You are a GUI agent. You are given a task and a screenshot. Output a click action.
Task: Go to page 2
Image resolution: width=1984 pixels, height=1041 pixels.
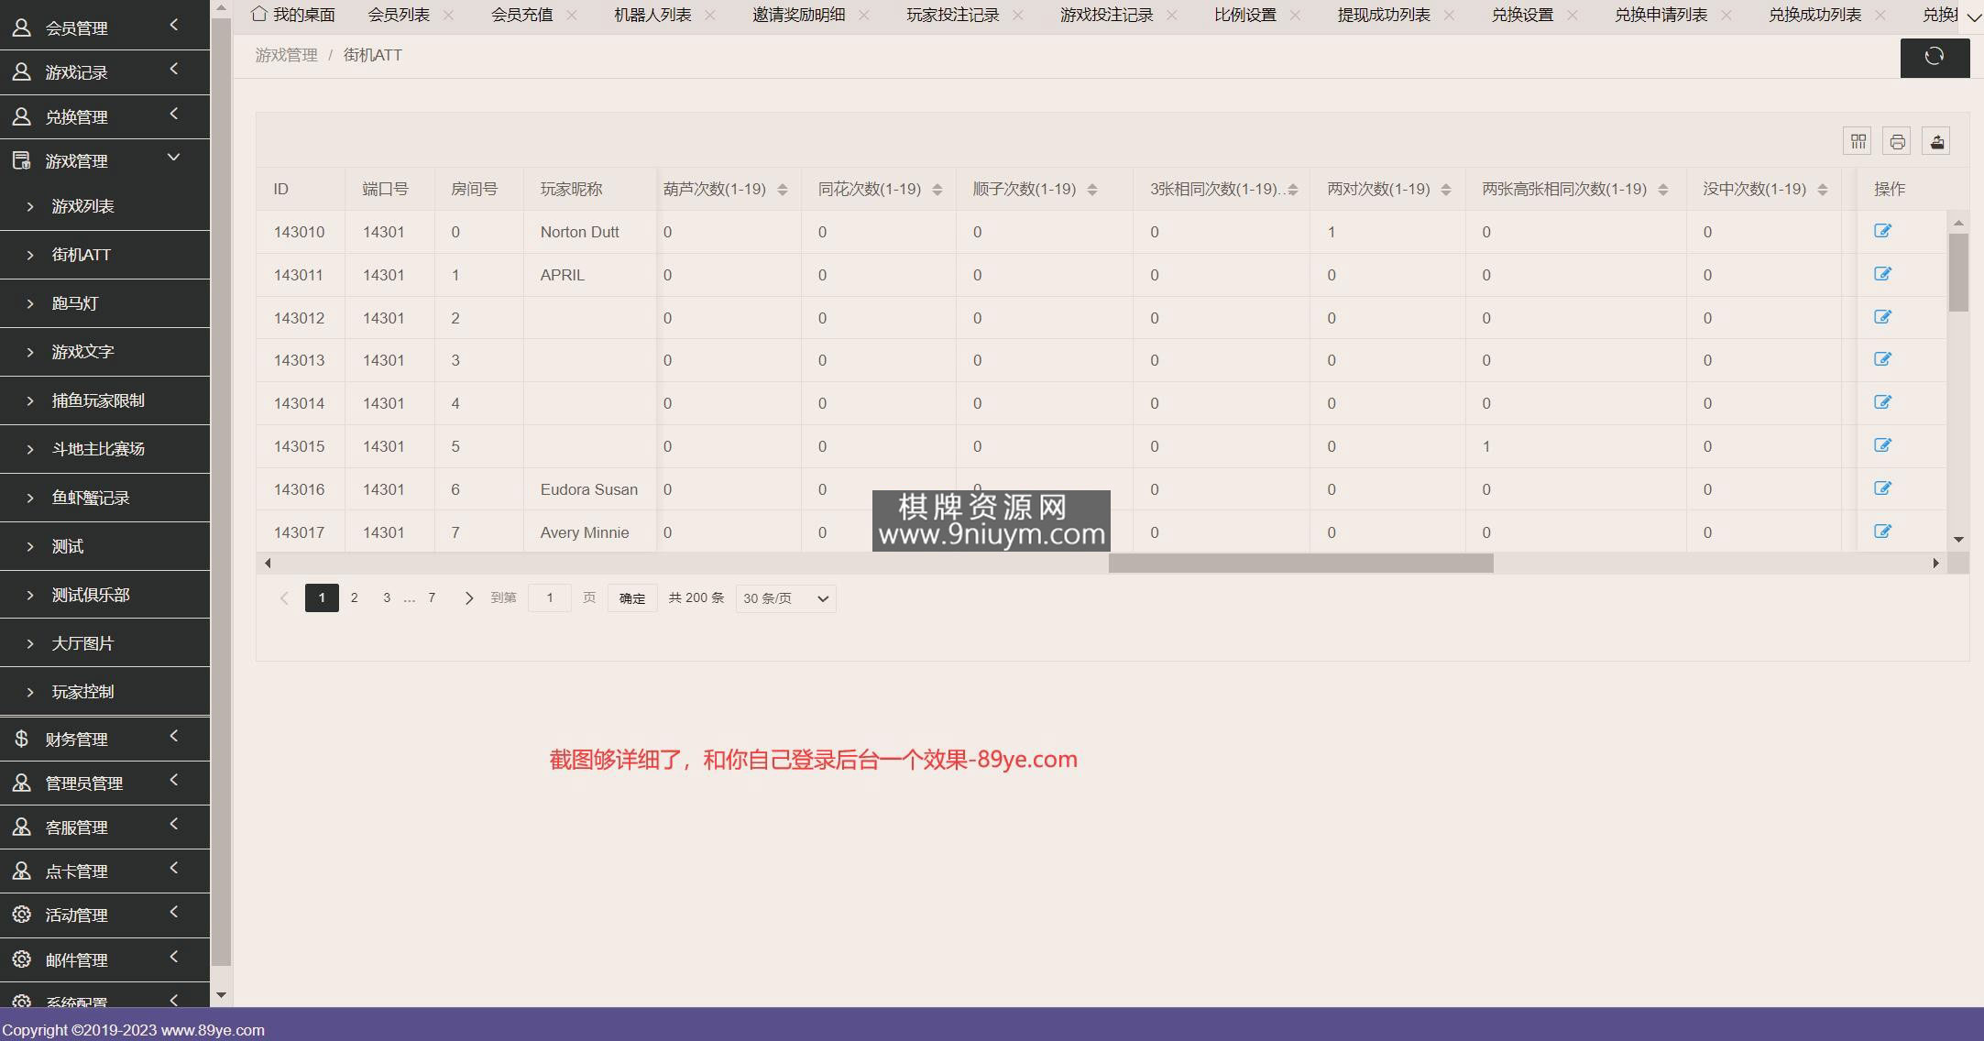[x=355, y=597]
